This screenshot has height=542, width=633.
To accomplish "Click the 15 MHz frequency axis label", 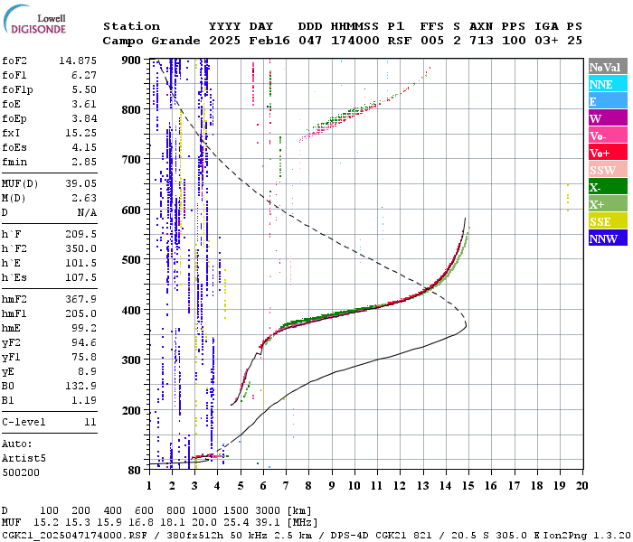I will tap(468, 485).
